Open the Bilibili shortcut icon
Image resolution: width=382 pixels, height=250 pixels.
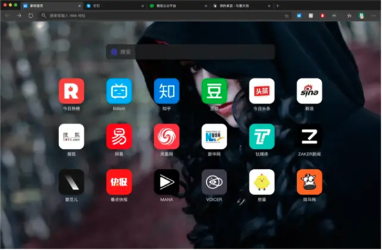click(x=119, y=91)
